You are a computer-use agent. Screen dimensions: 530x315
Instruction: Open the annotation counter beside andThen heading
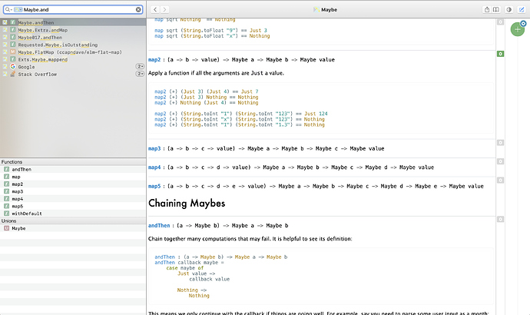[x=500, y=220]
